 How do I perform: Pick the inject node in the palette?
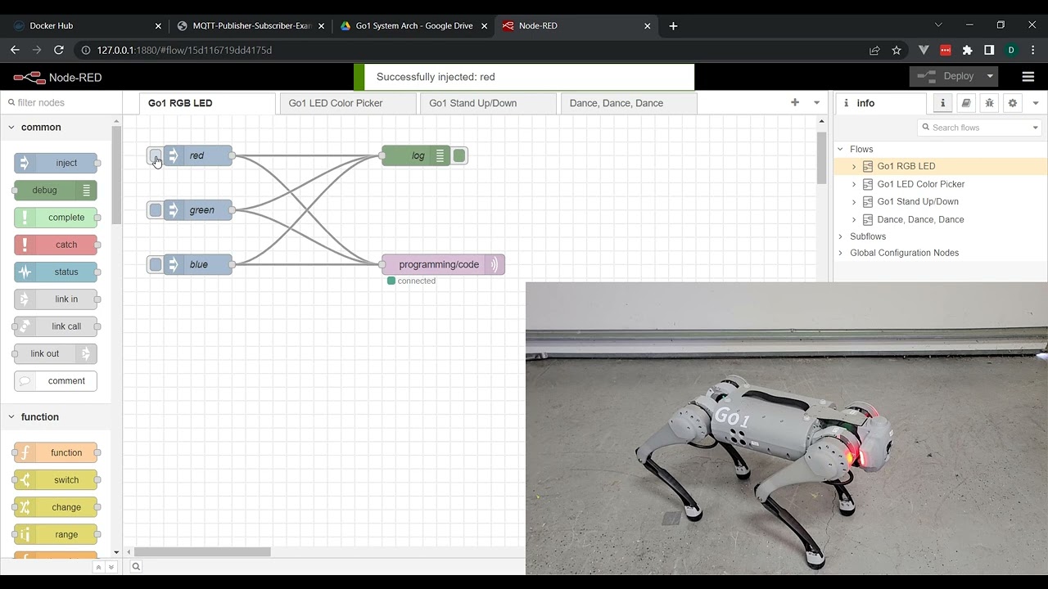pos(56,163)
